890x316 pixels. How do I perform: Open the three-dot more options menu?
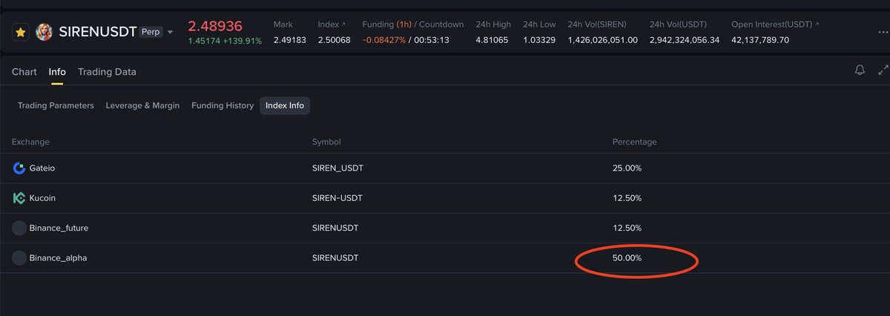tap(883, 33)
